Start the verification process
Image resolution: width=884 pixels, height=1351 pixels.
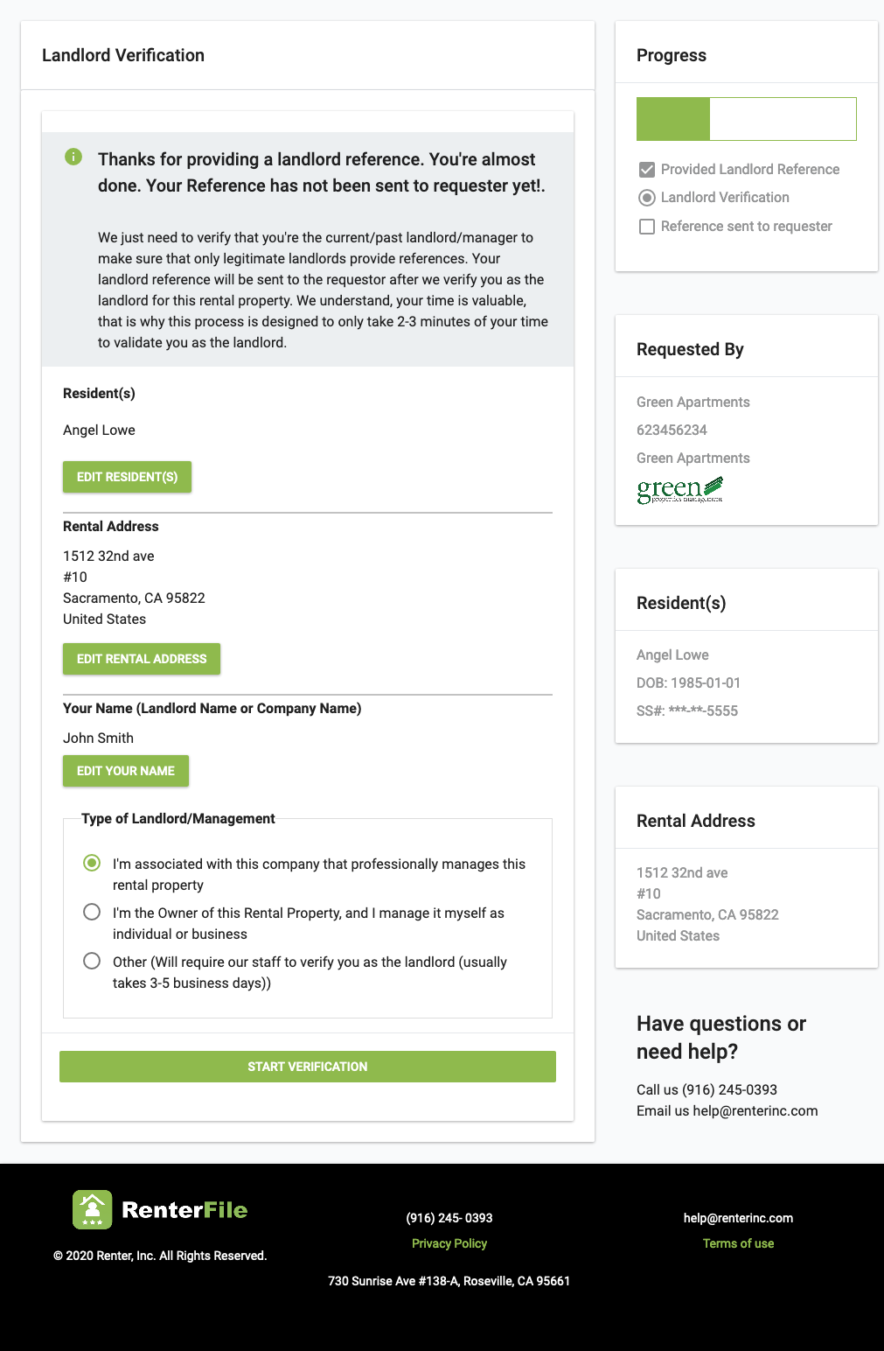[x=308, y=1067]
